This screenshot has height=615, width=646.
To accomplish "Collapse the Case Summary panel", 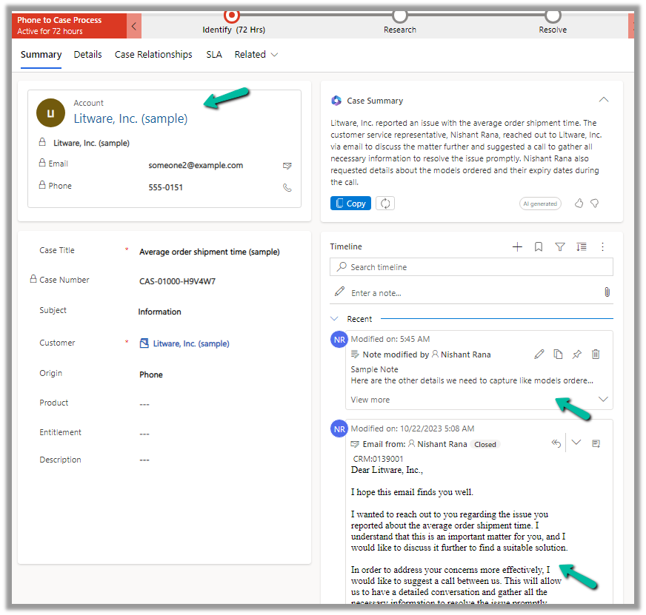I will (x=604, y=100).
